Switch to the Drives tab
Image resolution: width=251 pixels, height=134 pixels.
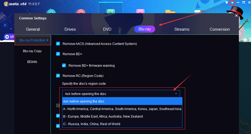[x=70, y=29]
